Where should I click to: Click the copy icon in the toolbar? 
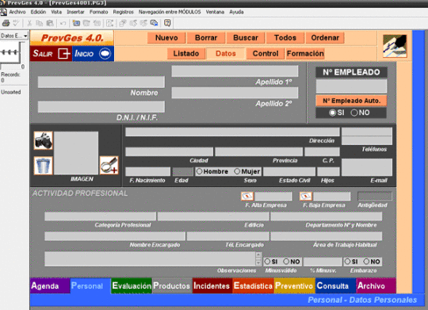(40, 23)
